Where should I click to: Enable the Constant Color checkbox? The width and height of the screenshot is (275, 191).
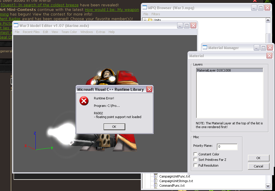(x=195, y=154)
